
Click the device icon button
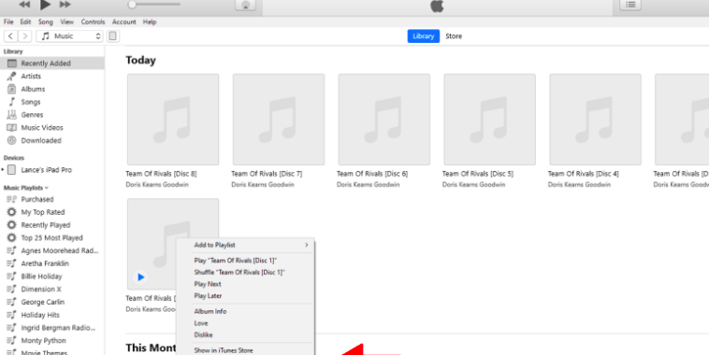pos(113,36)
